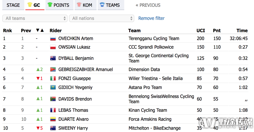Click the Colombian flag beside DUARTE Alvaro
254x132 pixels.
(53, 119)
